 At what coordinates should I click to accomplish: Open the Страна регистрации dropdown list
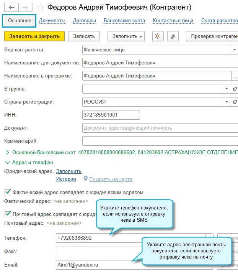tap(226, 102)
